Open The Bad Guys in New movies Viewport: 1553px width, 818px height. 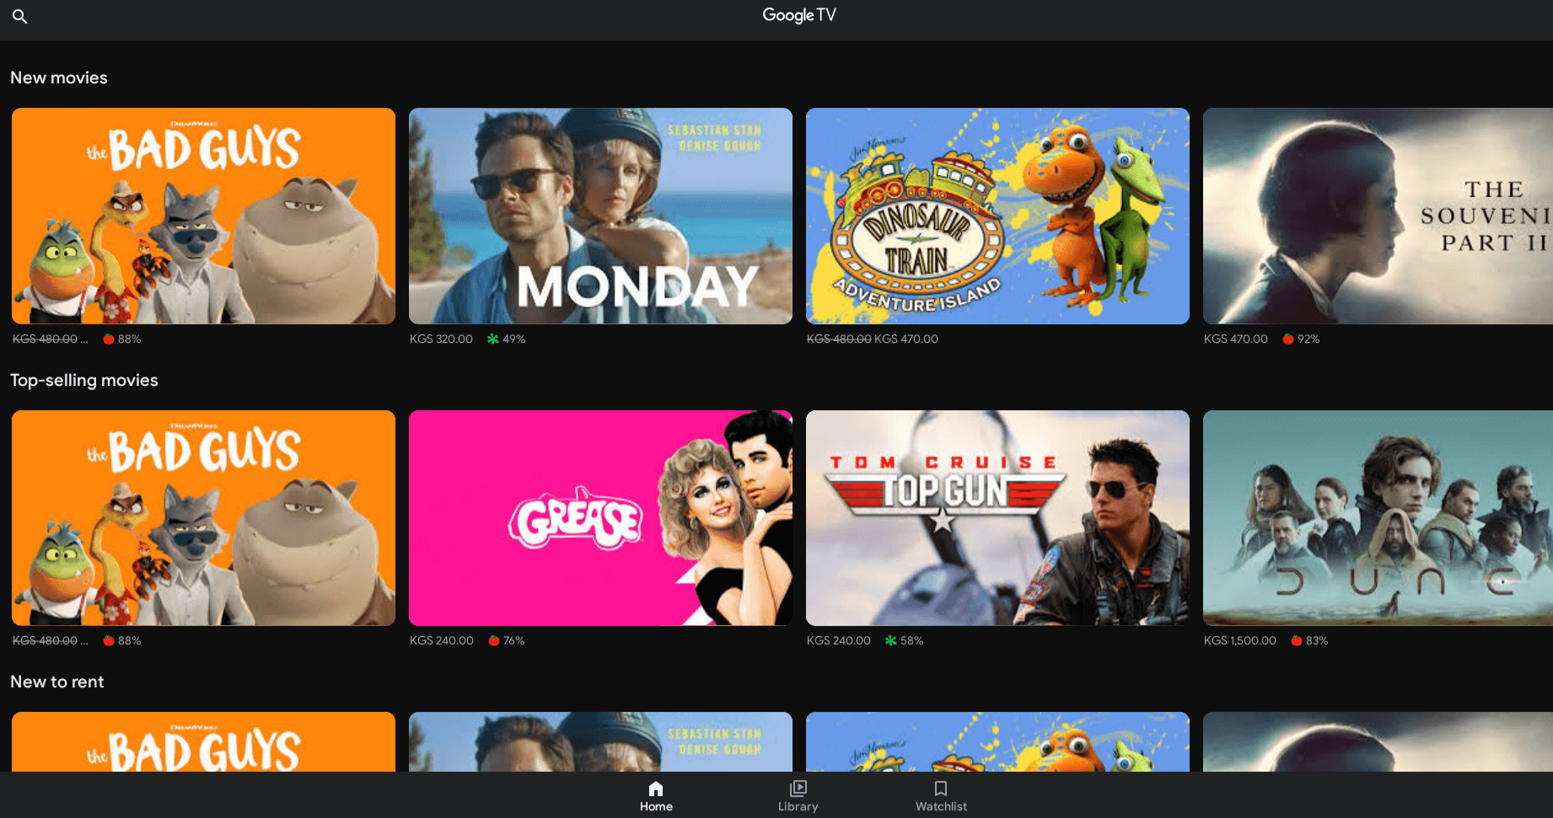(203, 216)
